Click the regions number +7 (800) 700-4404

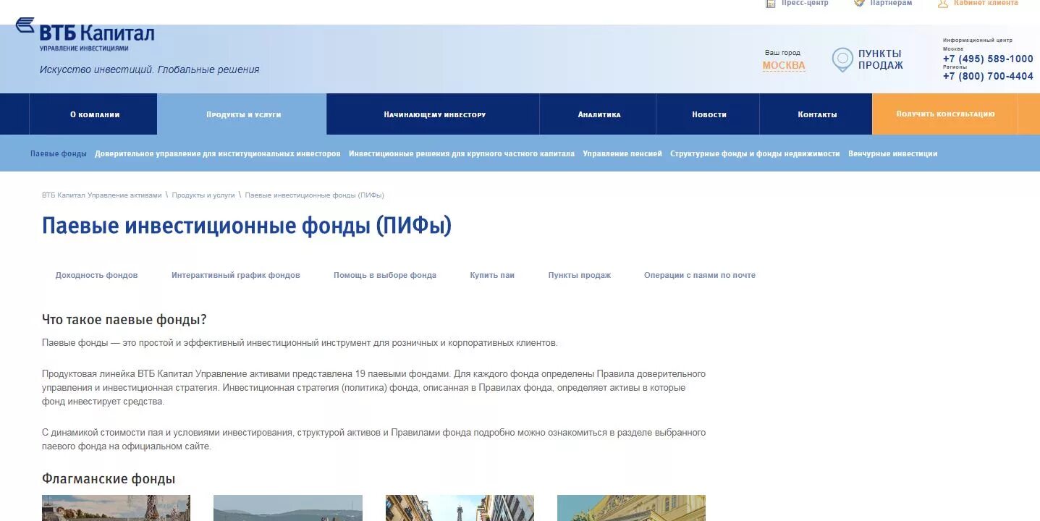988,76
